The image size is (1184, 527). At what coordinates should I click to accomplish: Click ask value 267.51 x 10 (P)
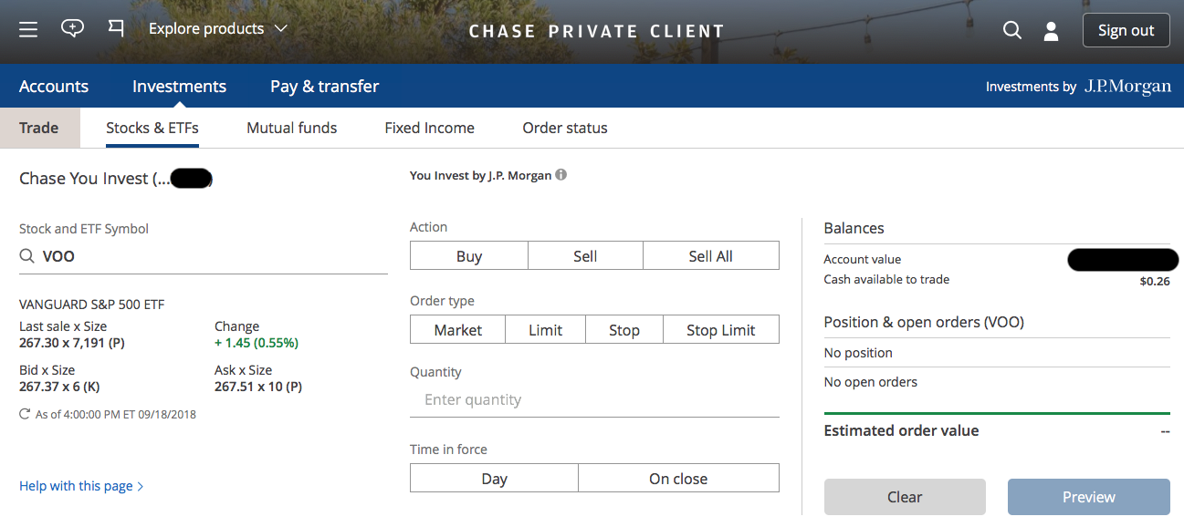(258, 387)
